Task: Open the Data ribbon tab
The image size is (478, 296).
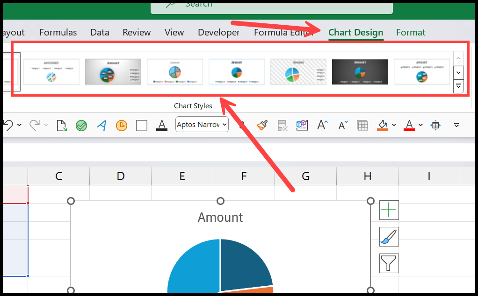Action: pos(100,32)
